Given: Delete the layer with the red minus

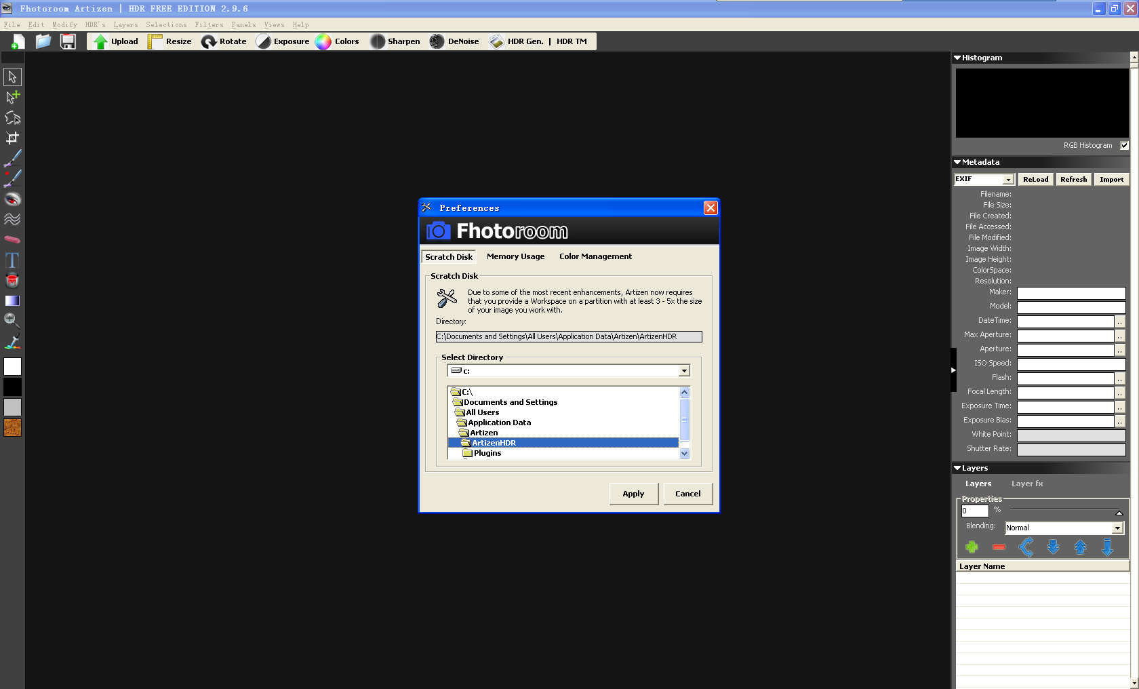Looking at the screenshot, I should (999, 547).
